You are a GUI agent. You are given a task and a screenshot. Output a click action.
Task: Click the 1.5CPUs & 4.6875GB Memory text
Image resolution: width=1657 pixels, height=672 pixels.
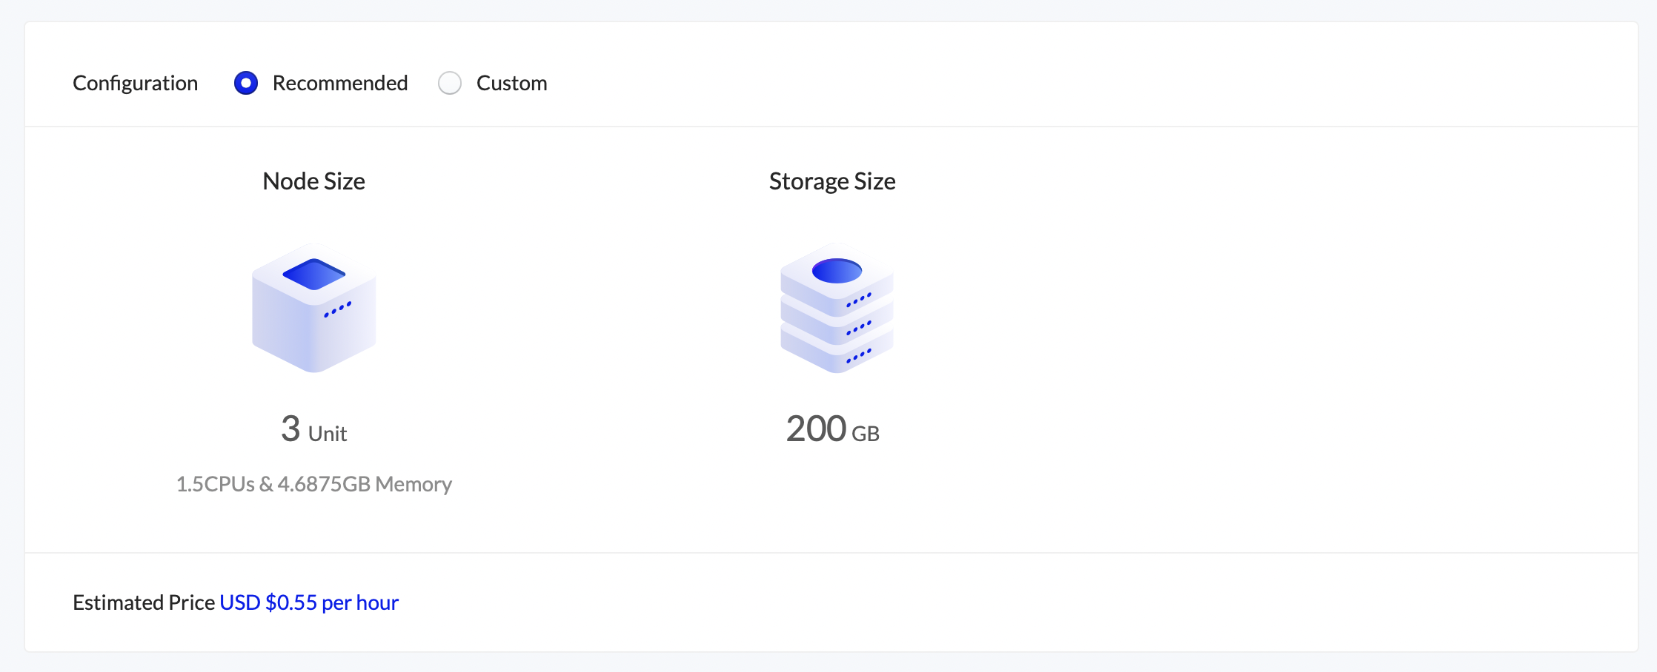(313, 484)
